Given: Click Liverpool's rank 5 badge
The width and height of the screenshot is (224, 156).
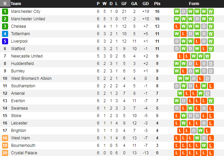Looking at the screenshot, I should pyautogui.click(x=5, y=41).
